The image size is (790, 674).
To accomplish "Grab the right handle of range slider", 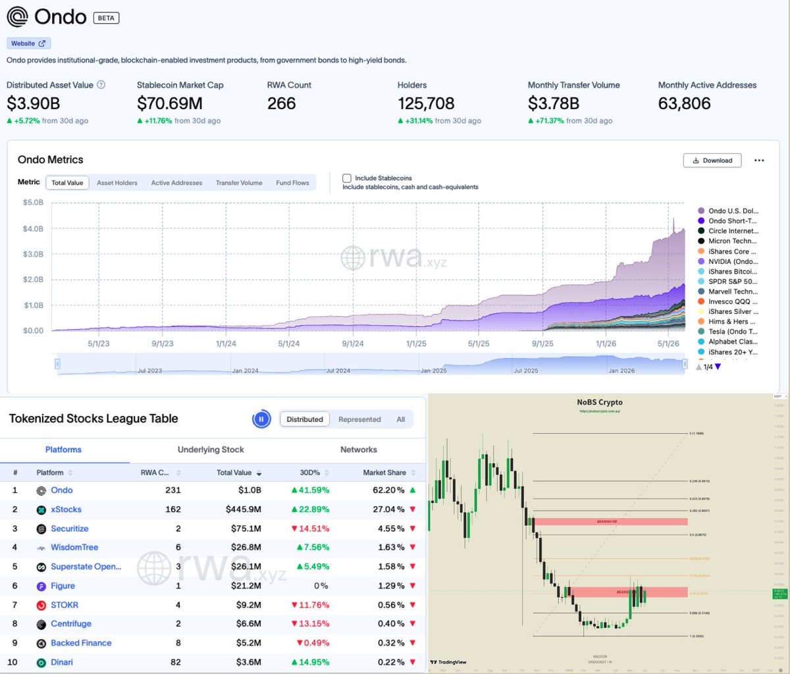I will click(685, 363).
